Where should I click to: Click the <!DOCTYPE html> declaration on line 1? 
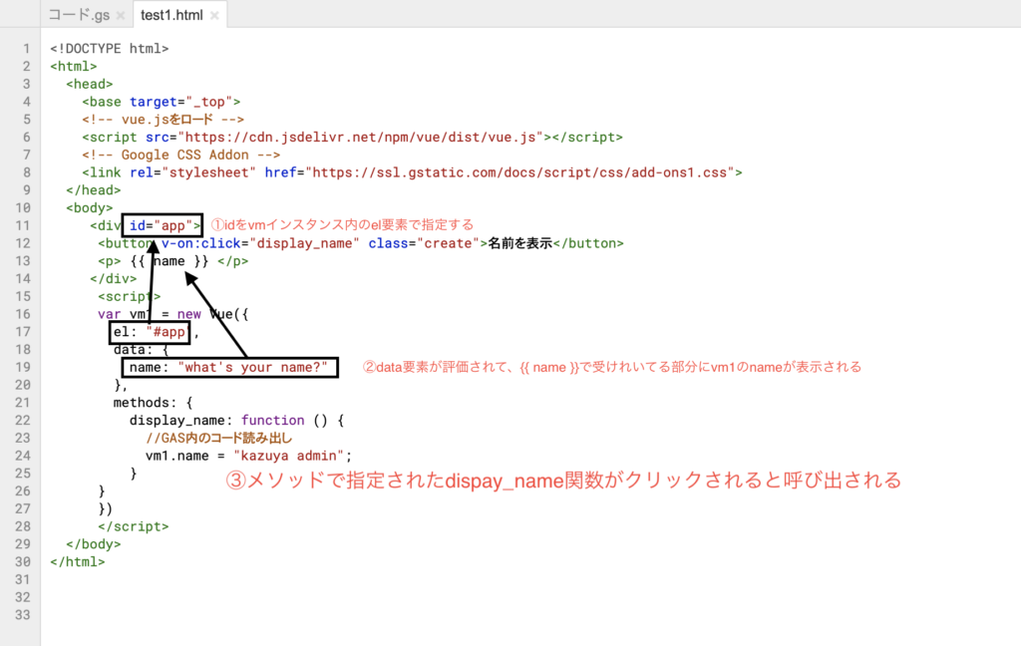[x=110, y=49]
